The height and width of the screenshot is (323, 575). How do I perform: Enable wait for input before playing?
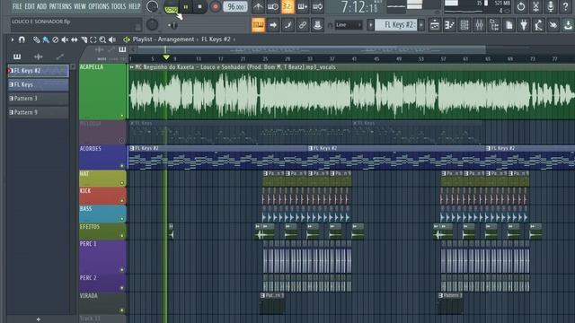[273, 6]
